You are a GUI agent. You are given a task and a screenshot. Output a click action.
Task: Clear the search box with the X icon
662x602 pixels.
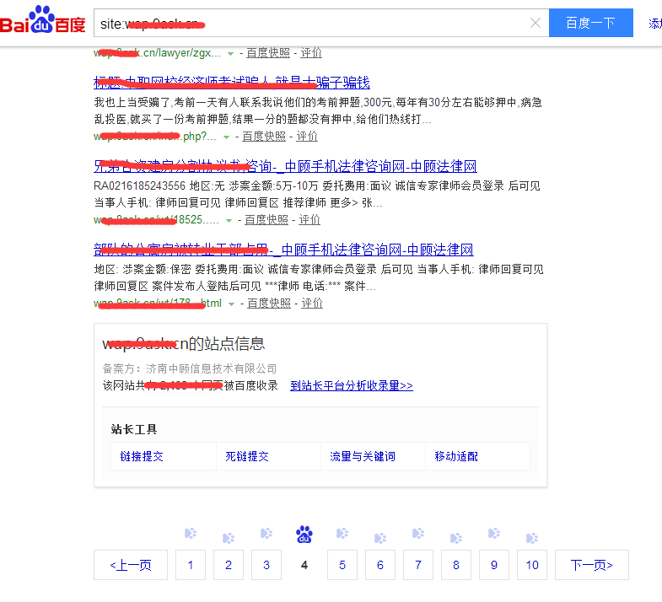coord(536,24)
